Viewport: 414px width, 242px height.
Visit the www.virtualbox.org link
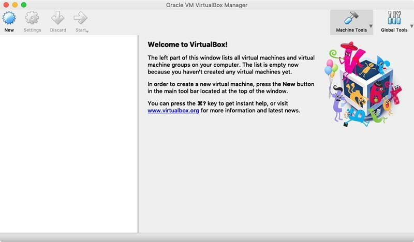[x=173, y=111]
